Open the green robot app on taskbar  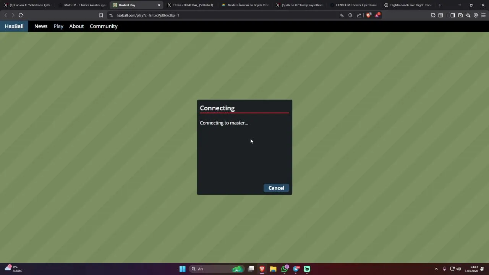(307, 269)
